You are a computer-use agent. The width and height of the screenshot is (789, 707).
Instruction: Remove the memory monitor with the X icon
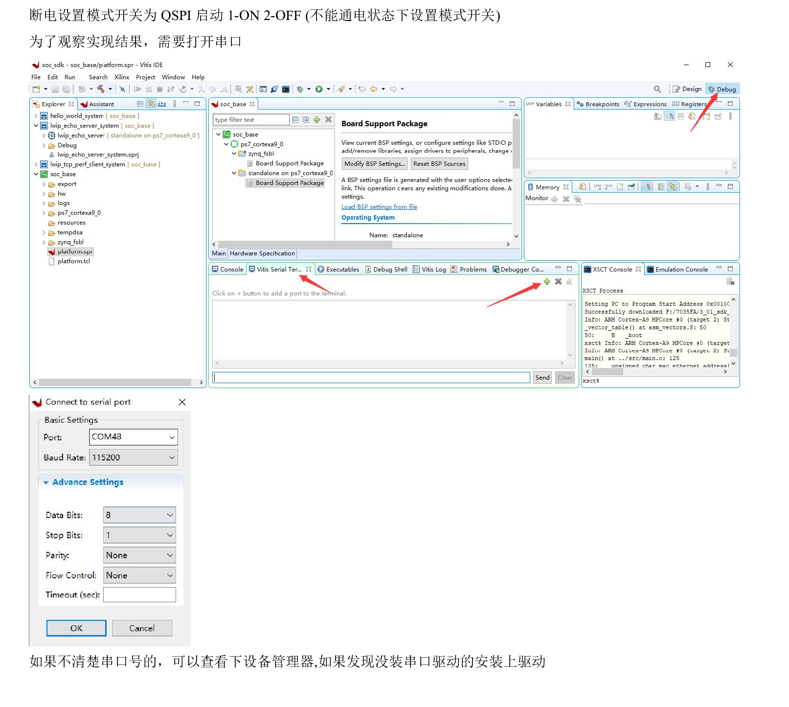(x=566, y=199)
